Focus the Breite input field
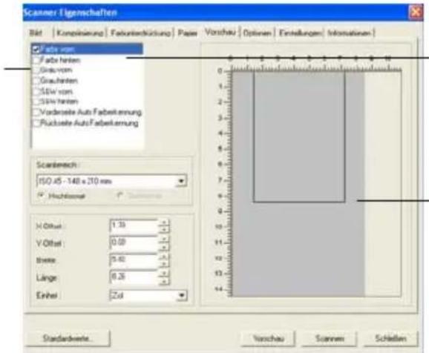The width and height of the screenshot is (429, 353). (x=134, y=260)
